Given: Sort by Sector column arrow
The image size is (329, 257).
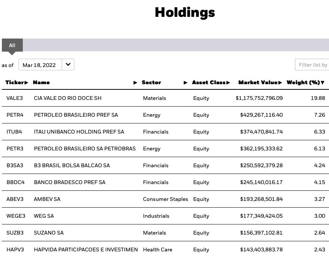Looking at the screenshot, I should coord(185,83).
